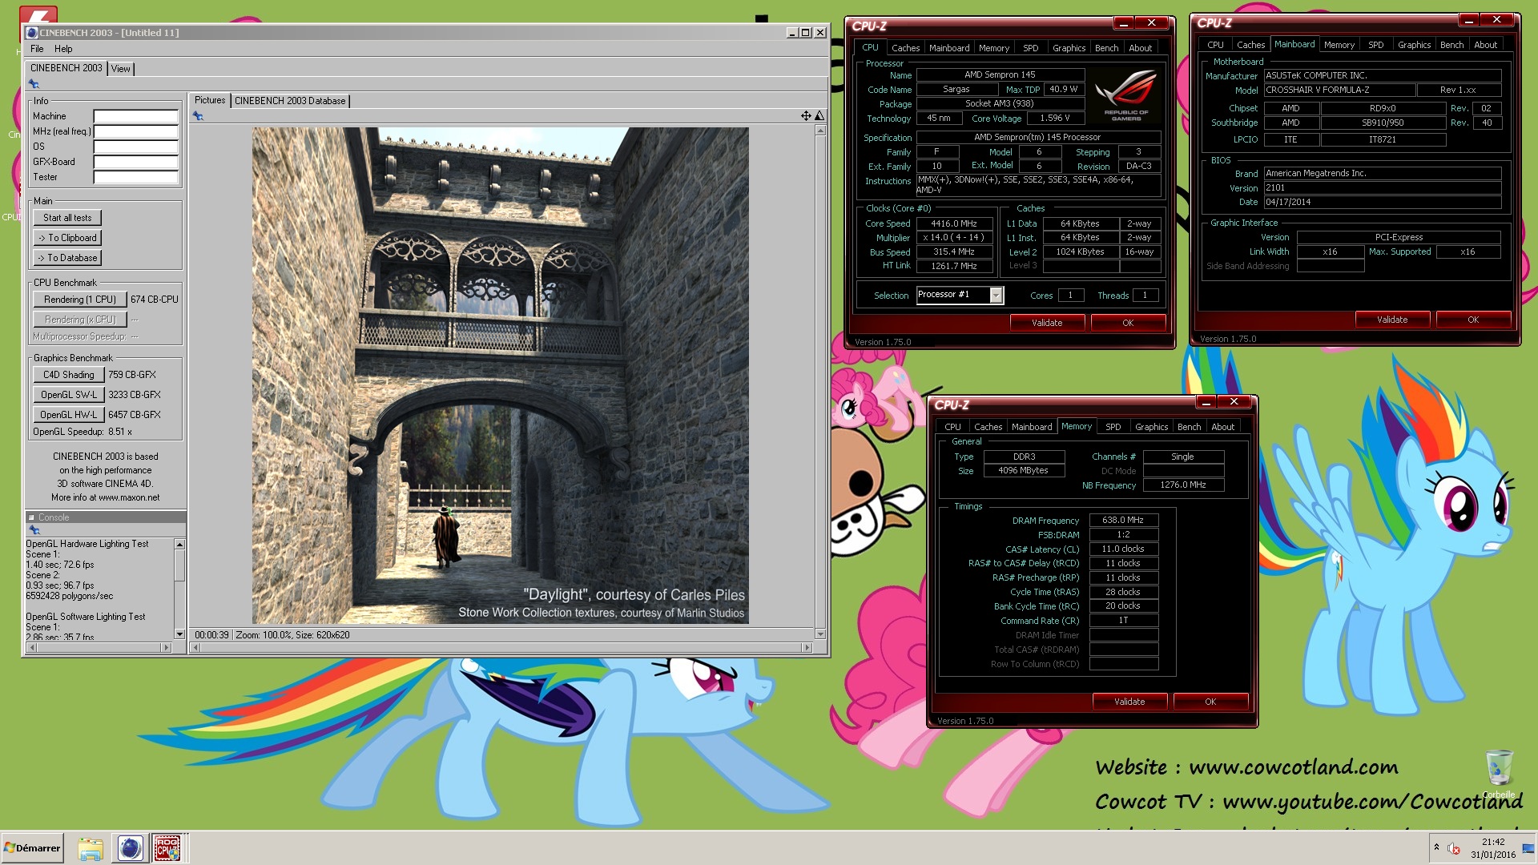Viewport: 1538px width, 865px height.
Task: Select the Pictures tab
Action: click(210, 100)
